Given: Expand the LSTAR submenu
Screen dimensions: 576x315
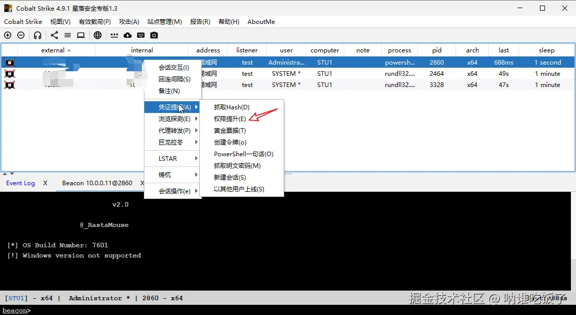Looking at the screenshot, I should click(x=173, y=158).
